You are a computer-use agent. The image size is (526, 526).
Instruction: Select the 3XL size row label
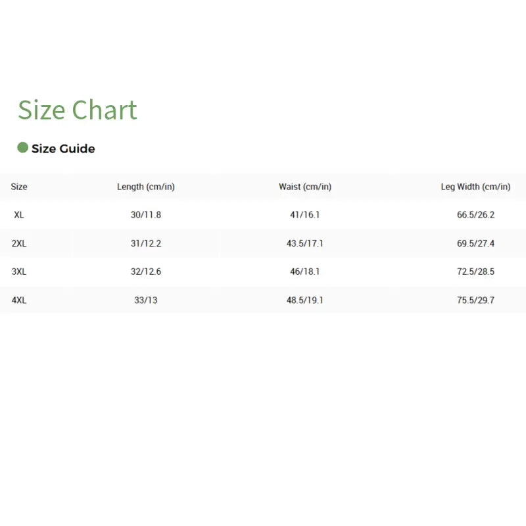(19, 272)
